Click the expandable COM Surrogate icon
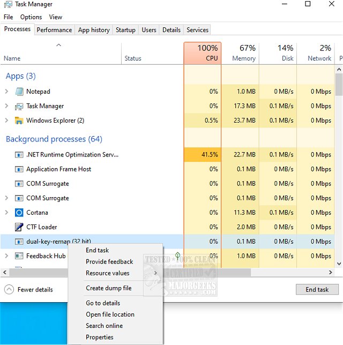The image size is (343, 345). point(19,198)
